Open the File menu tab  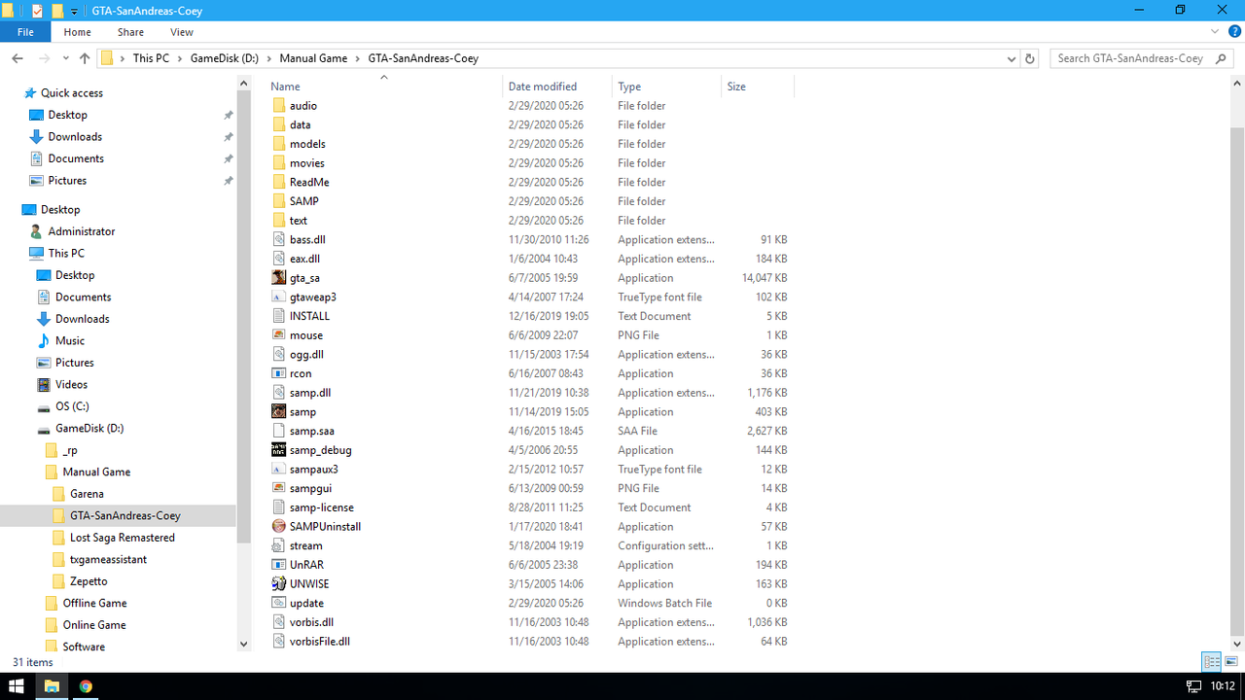click(x=25, y=32)
